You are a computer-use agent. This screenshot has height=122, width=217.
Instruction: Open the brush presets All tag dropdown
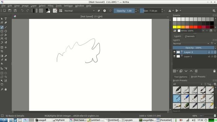point(188,84)
